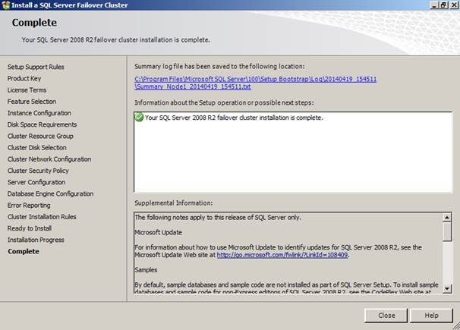Screen dimensions: 460x330
Task: Click the completion message in the information box
Action: click(x=234, y=118)
